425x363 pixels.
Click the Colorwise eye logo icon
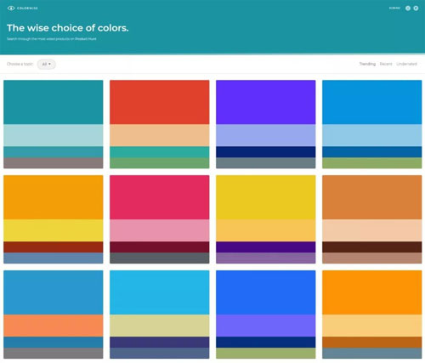click(11, 9)
